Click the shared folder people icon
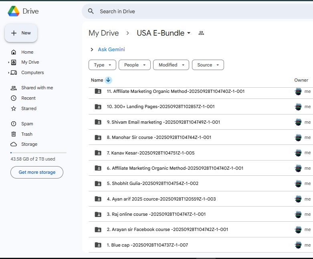The height and width of the screenshot is (259, 313). point(201,33)
